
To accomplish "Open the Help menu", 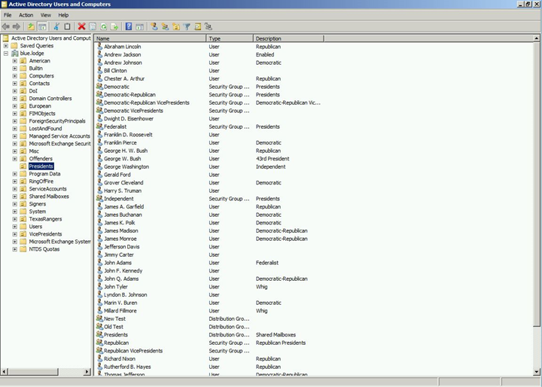I will 63,15.
